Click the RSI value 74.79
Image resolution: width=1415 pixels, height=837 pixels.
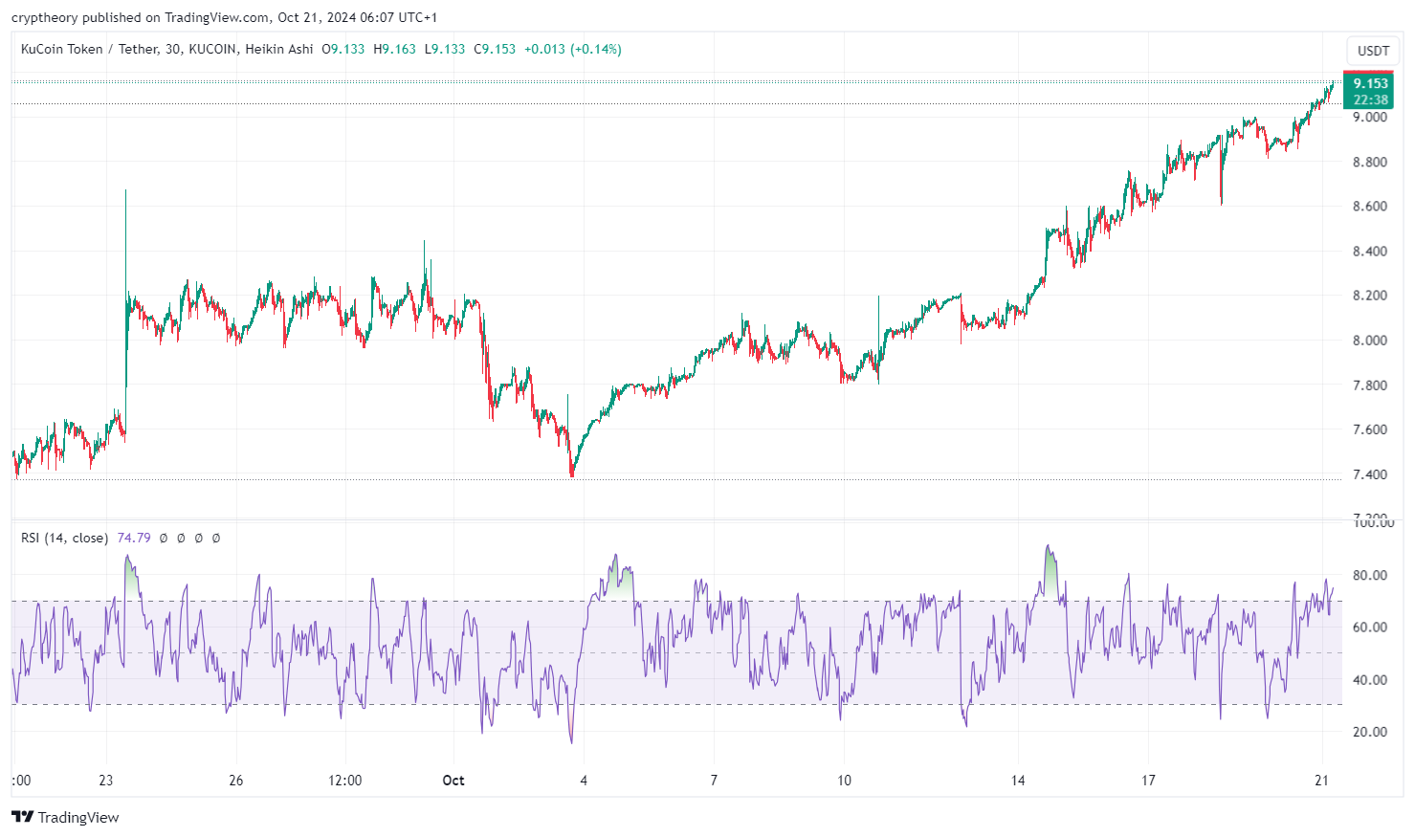pos(134,538)
